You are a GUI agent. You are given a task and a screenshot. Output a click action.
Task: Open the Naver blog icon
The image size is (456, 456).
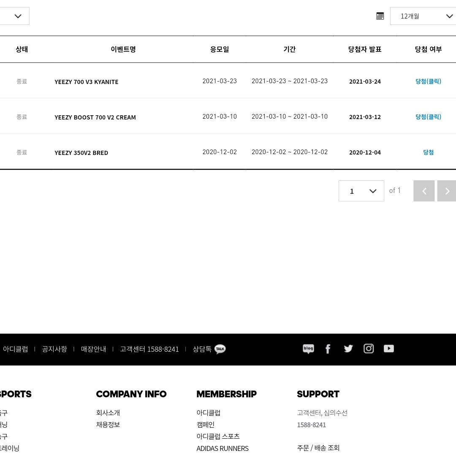tap(308, 349)
